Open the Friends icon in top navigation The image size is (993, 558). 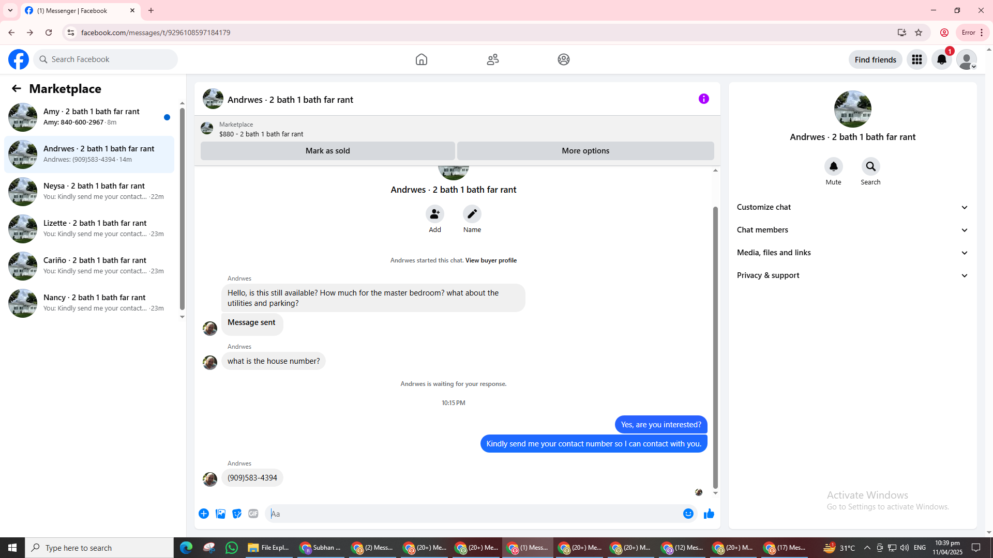[x=493, y=59]
